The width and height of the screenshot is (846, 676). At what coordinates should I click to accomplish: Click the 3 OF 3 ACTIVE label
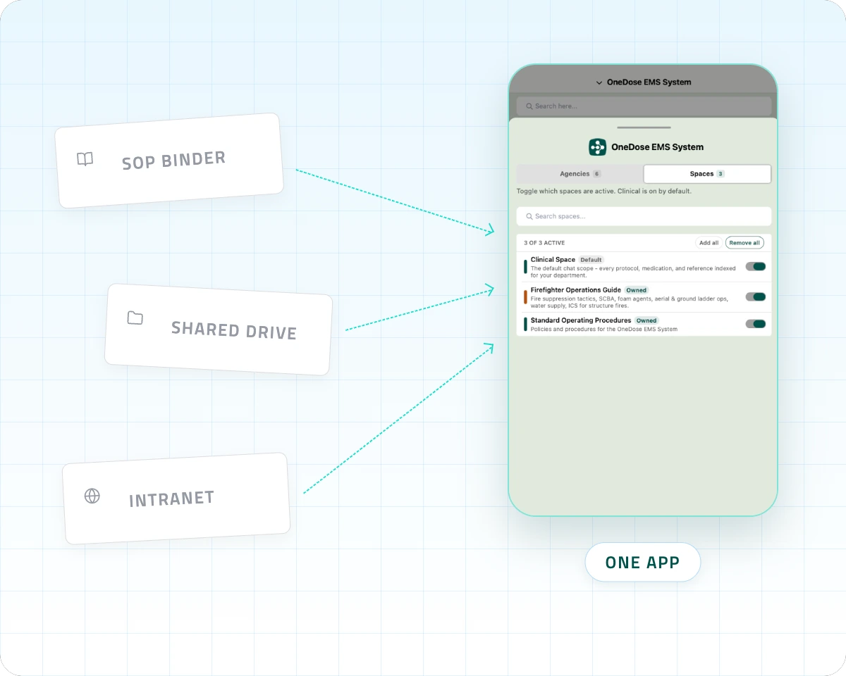pyautogui.click(x=544, y=243)
